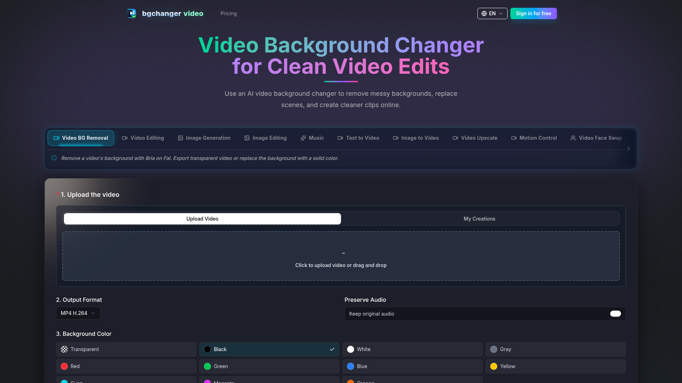Pick the Blue background color
Screen dimensions: 682x383
tap(412, 366)
